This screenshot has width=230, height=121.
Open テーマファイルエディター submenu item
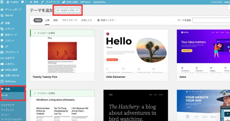point(12,119)
